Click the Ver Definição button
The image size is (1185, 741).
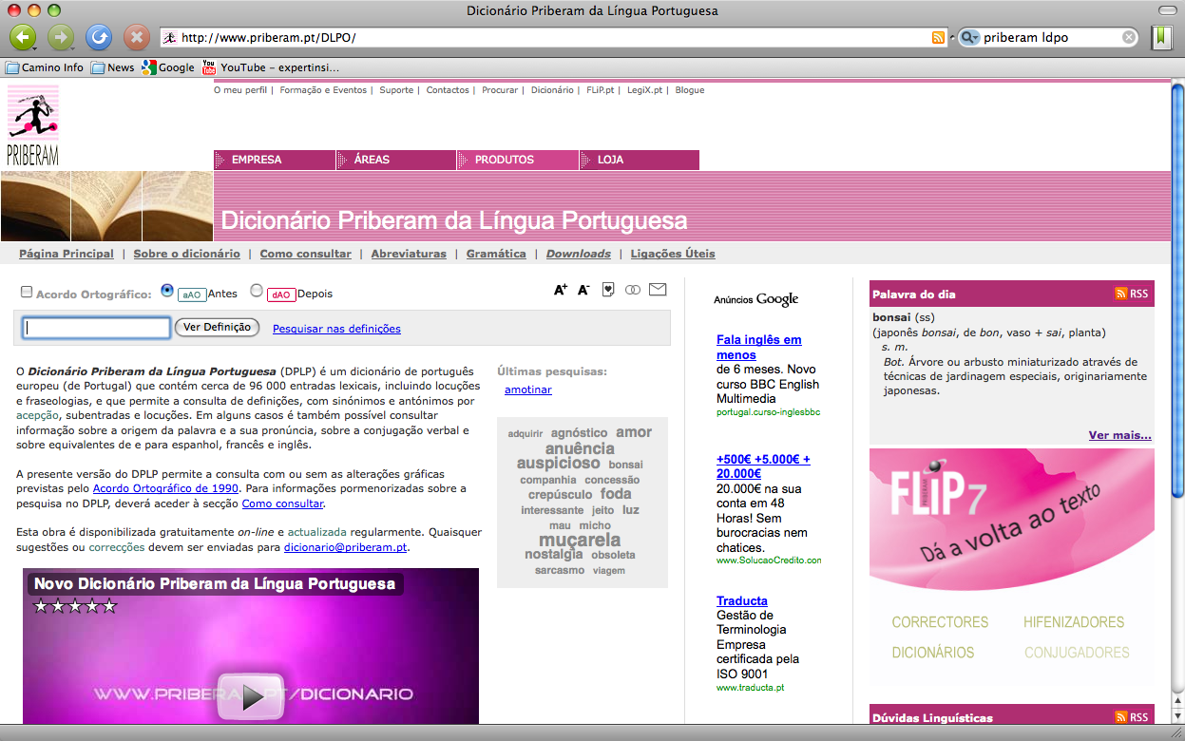tap(218, 327)
